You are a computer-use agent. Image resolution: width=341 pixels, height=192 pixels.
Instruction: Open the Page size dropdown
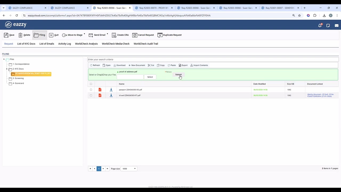click(x=129, y=169)
